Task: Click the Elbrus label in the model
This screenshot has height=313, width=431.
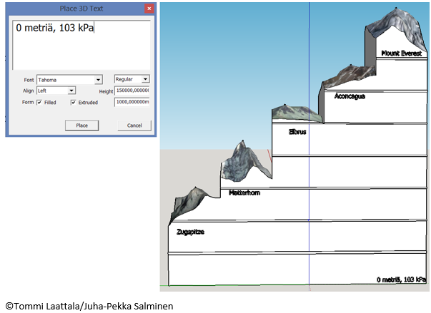Action: point(297,132)
